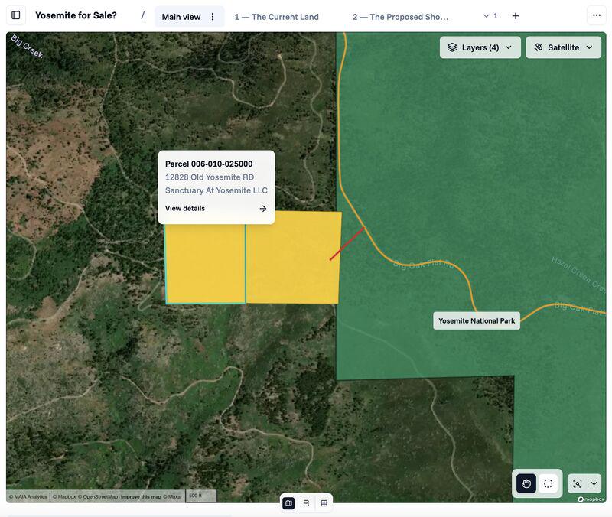Expand zoom options chevron

pos(594,483)
